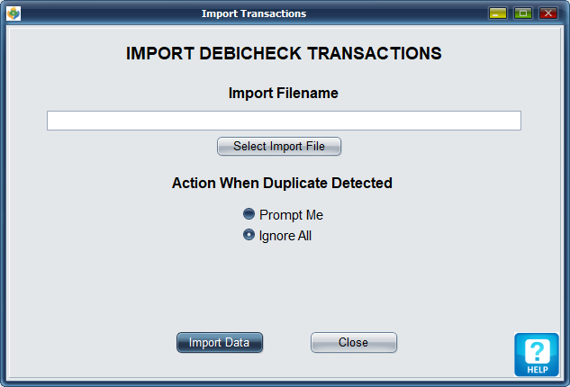
Task: Focus the Import Filename text field
Action: pos(284,121)
